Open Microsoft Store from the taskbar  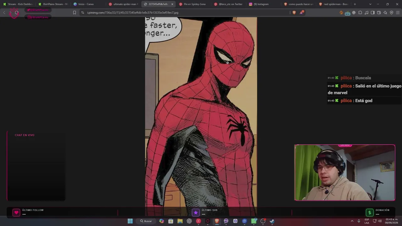[x=171, y=221]
